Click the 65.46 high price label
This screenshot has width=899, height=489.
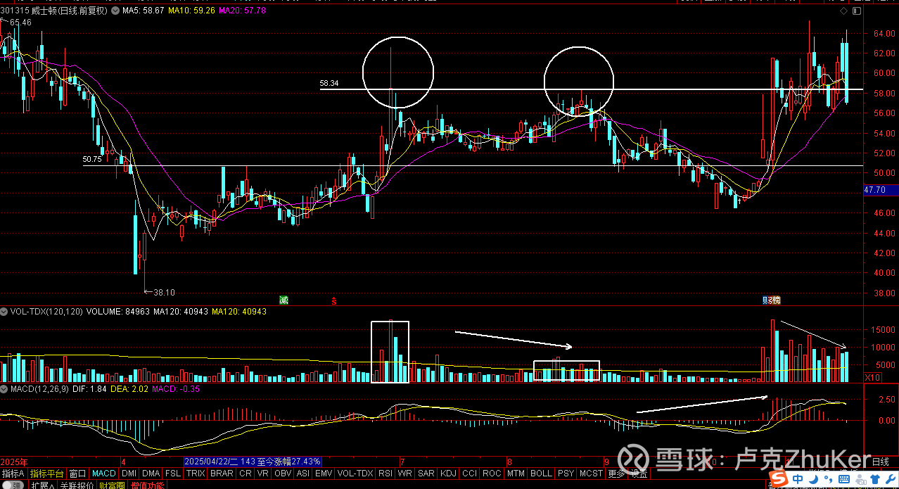21,23
